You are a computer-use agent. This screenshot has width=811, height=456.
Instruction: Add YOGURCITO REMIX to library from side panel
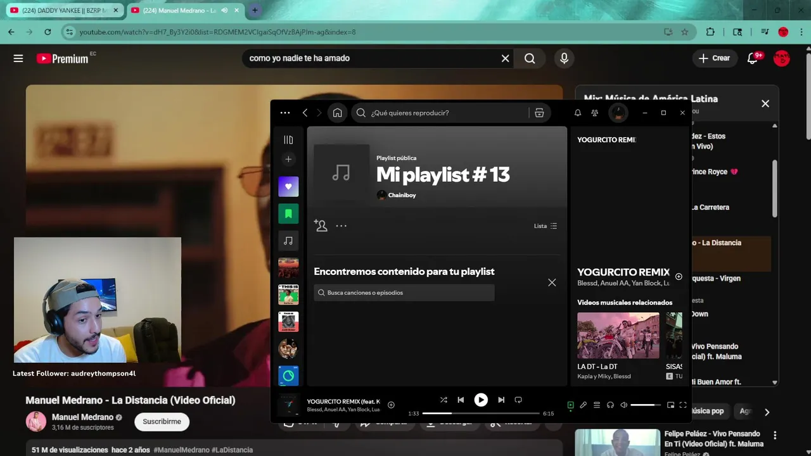(679, 276)
